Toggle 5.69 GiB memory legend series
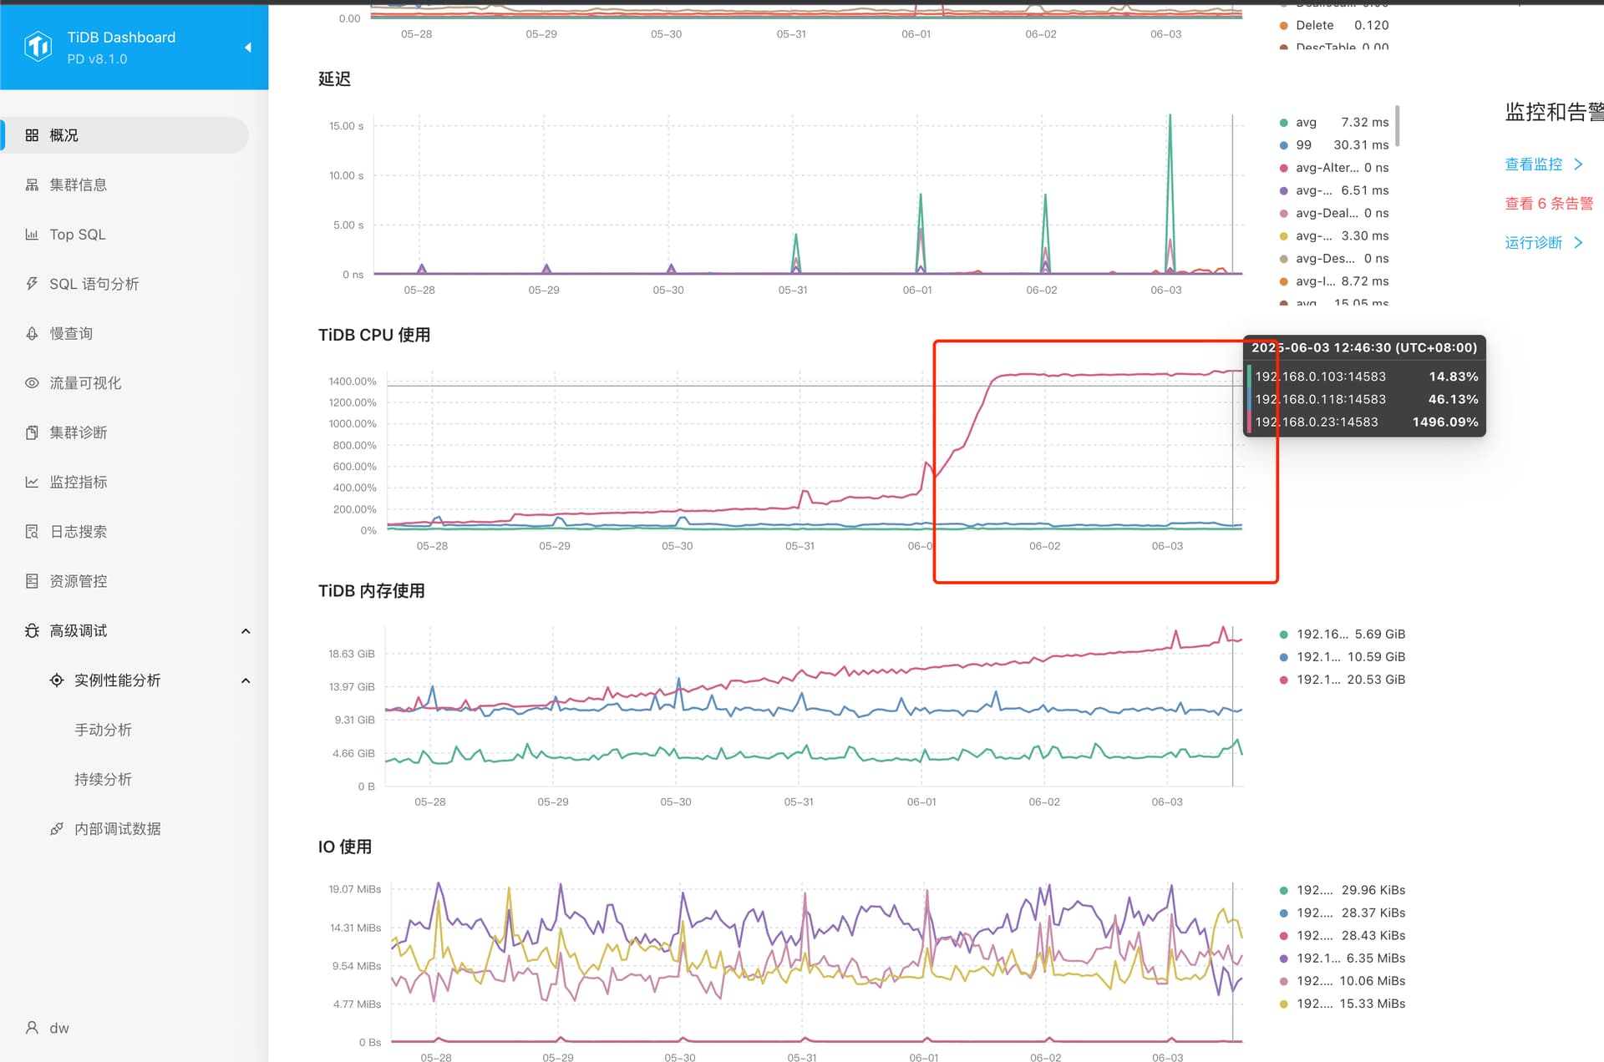This screenshot has width=1604, height=1062. pyautogui.click(x=1343, y=635)
